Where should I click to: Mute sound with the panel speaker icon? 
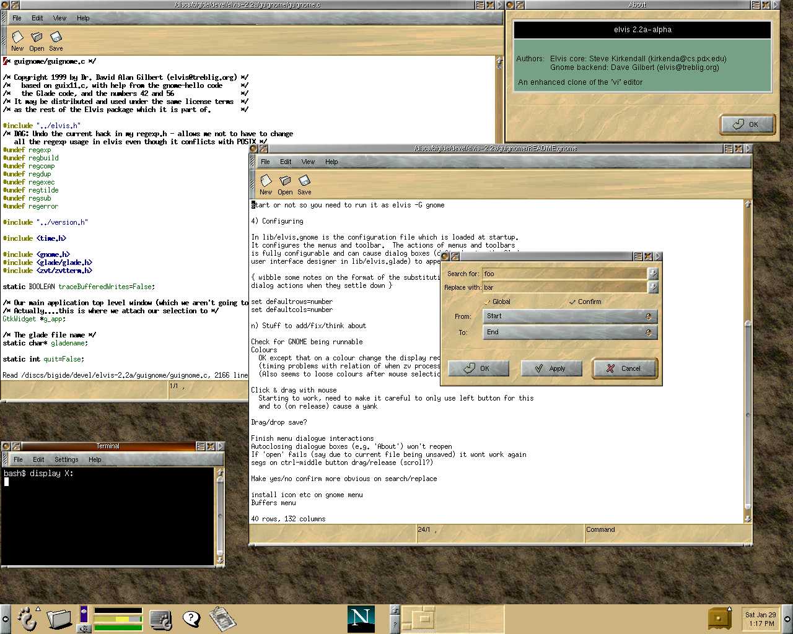click(84, 628)
